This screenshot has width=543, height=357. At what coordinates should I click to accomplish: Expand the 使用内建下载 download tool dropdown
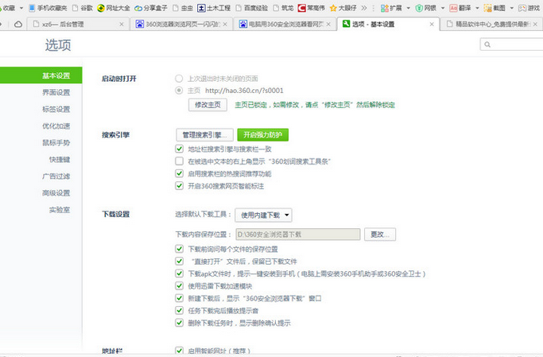click(263, 215)
